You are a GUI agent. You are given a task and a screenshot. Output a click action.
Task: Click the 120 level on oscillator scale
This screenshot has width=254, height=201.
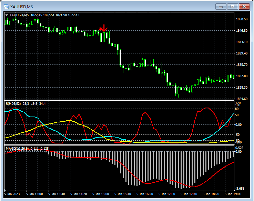(238, 103)
